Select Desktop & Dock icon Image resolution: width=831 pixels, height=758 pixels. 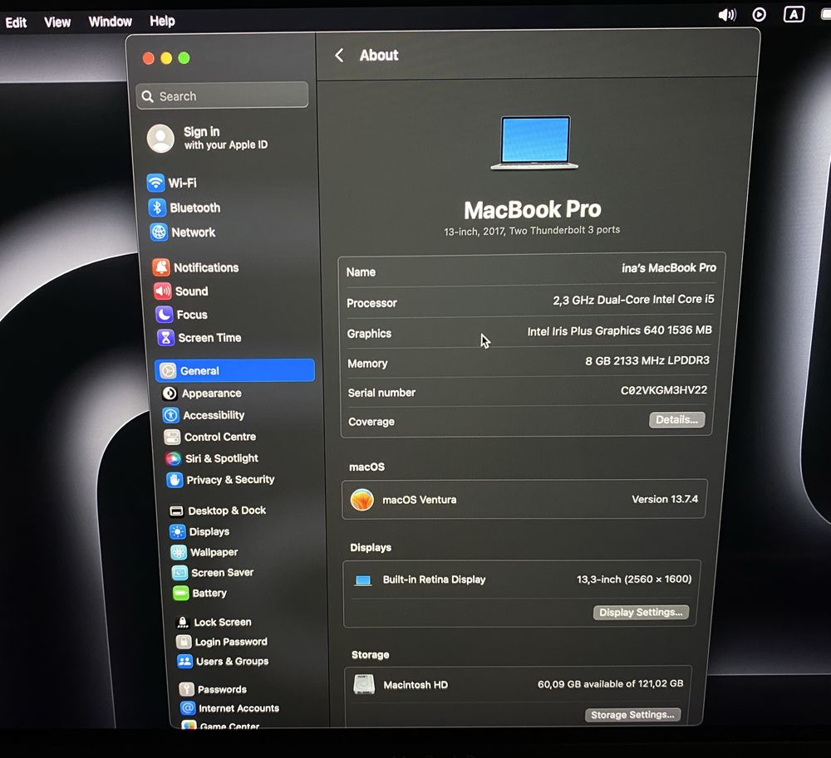click(176, 511)
